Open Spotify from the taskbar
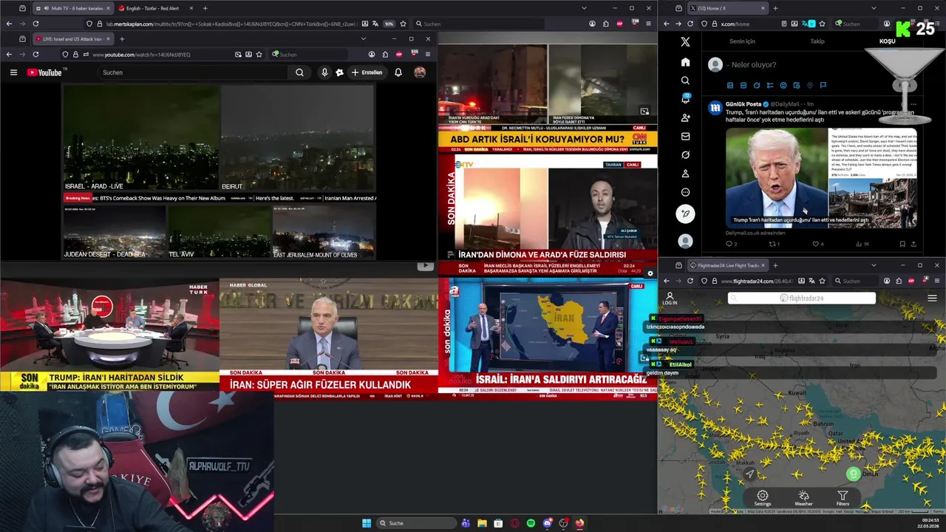This screenshot has width=946, height=532. (x=531, y=523)
